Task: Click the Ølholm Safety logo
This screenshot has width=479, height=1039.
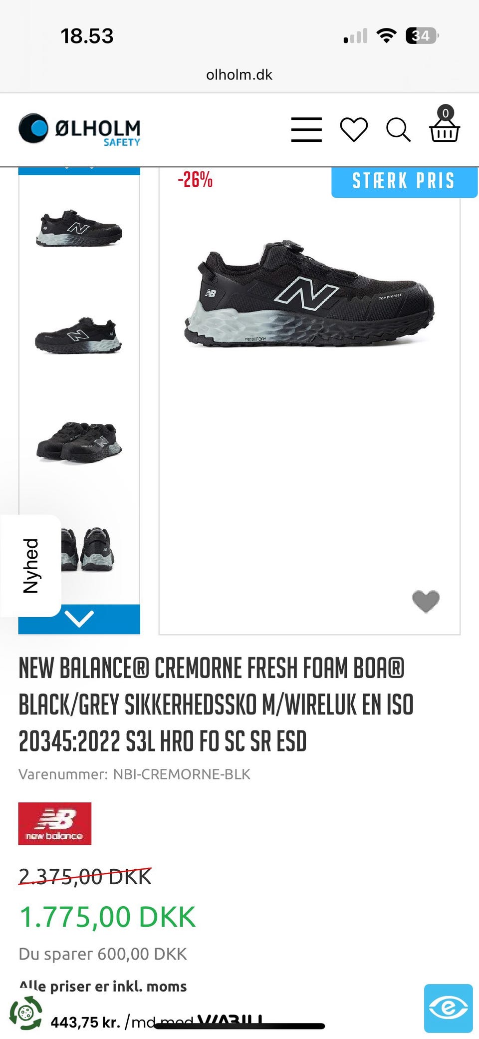Action: [80, 130]
